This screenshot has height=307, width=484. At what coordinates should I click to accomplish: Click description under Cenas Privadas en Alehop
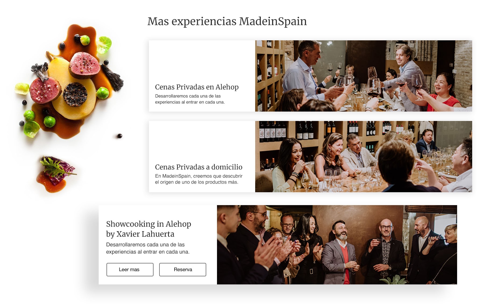click(x=190, y=99)
